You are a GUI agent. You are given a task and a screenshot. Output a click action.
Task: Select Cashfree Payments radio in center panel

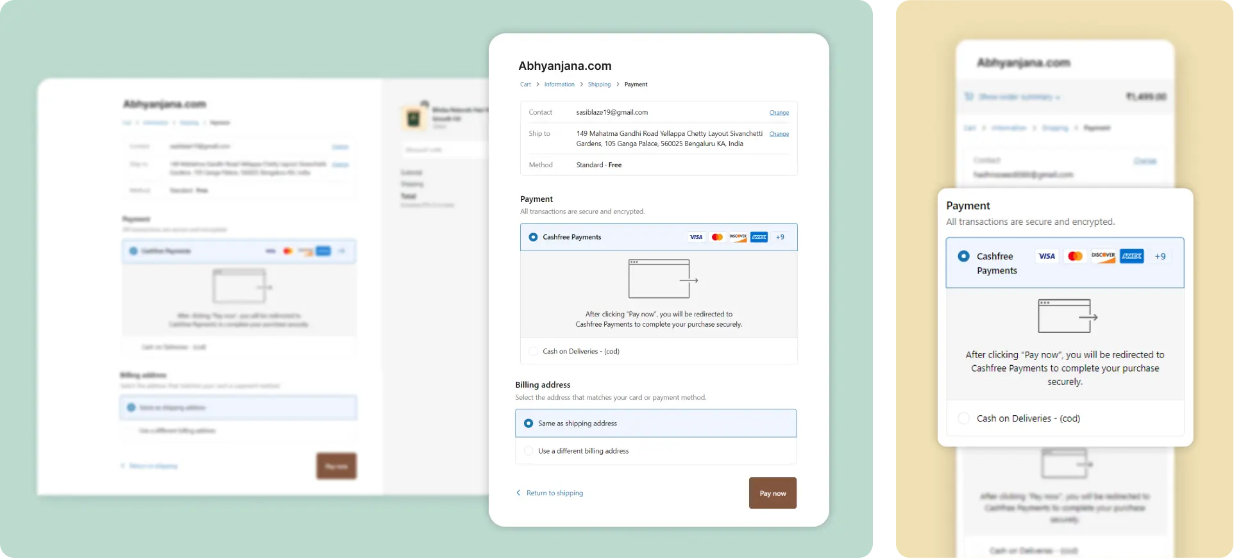click(x=533, y=237)
